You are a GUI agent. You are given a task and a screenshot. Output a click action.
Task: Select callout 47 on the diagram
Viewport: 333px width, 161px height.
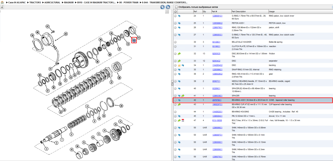click(x=48, y=26)
